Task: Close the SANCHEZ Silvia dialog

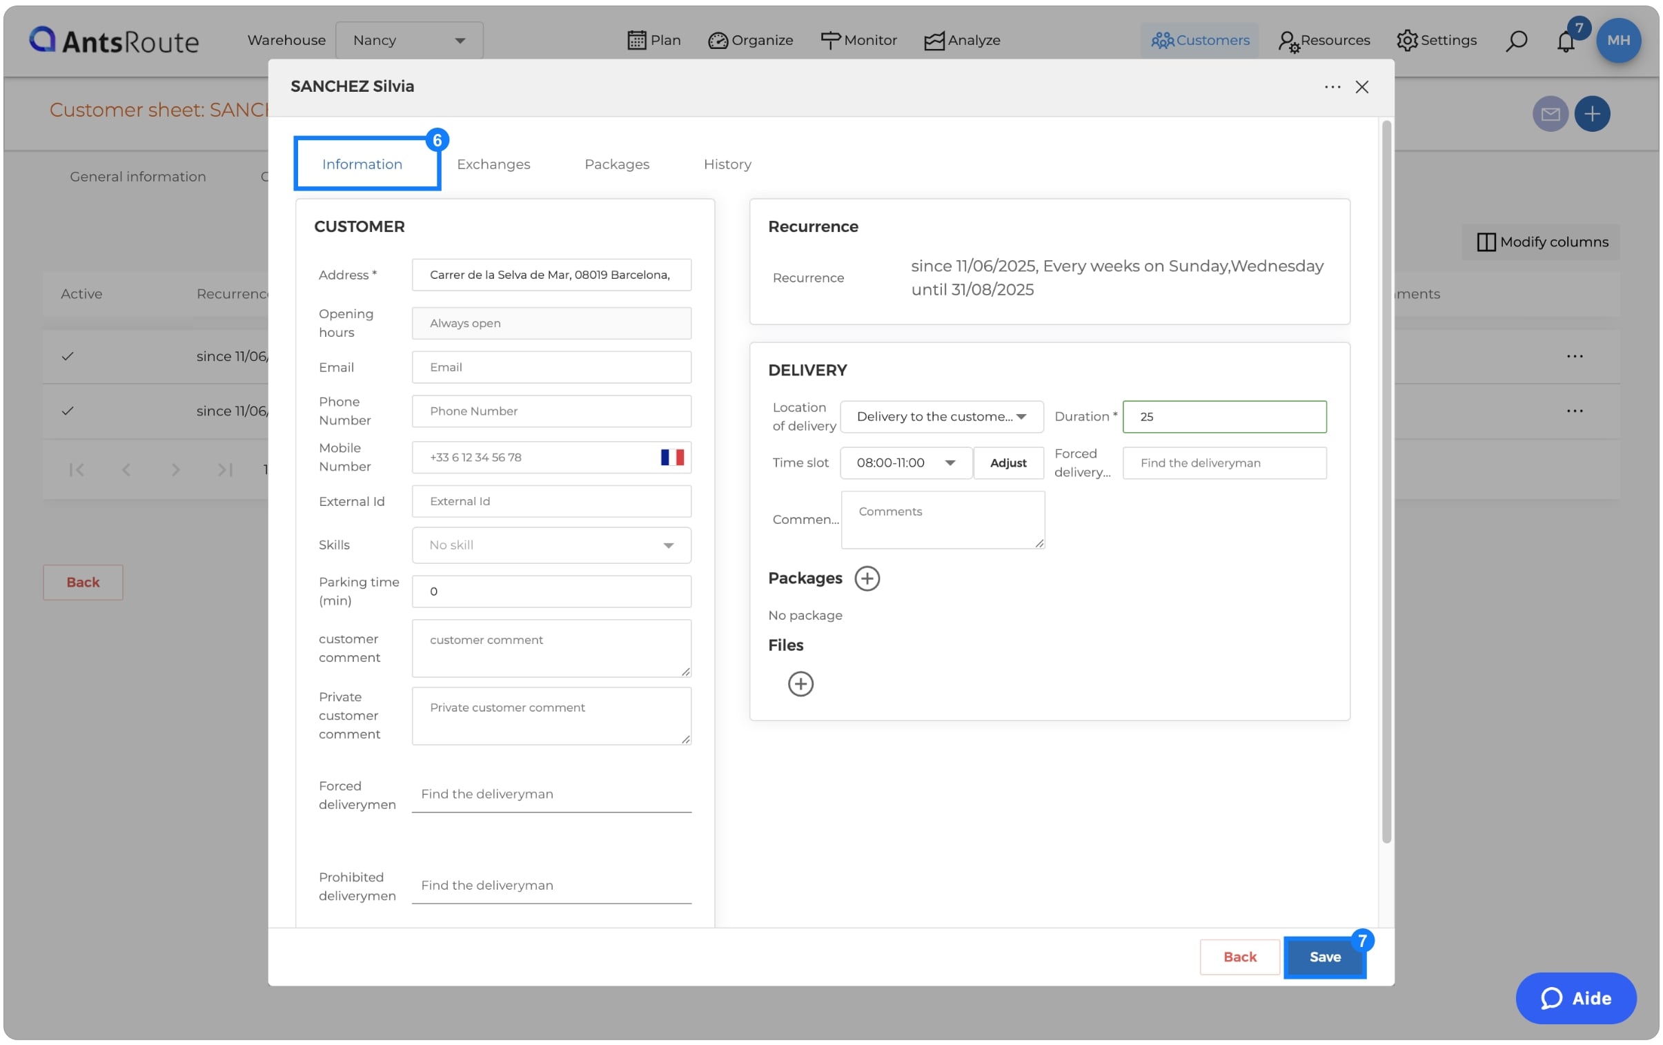Action: tap(1361, 87)
